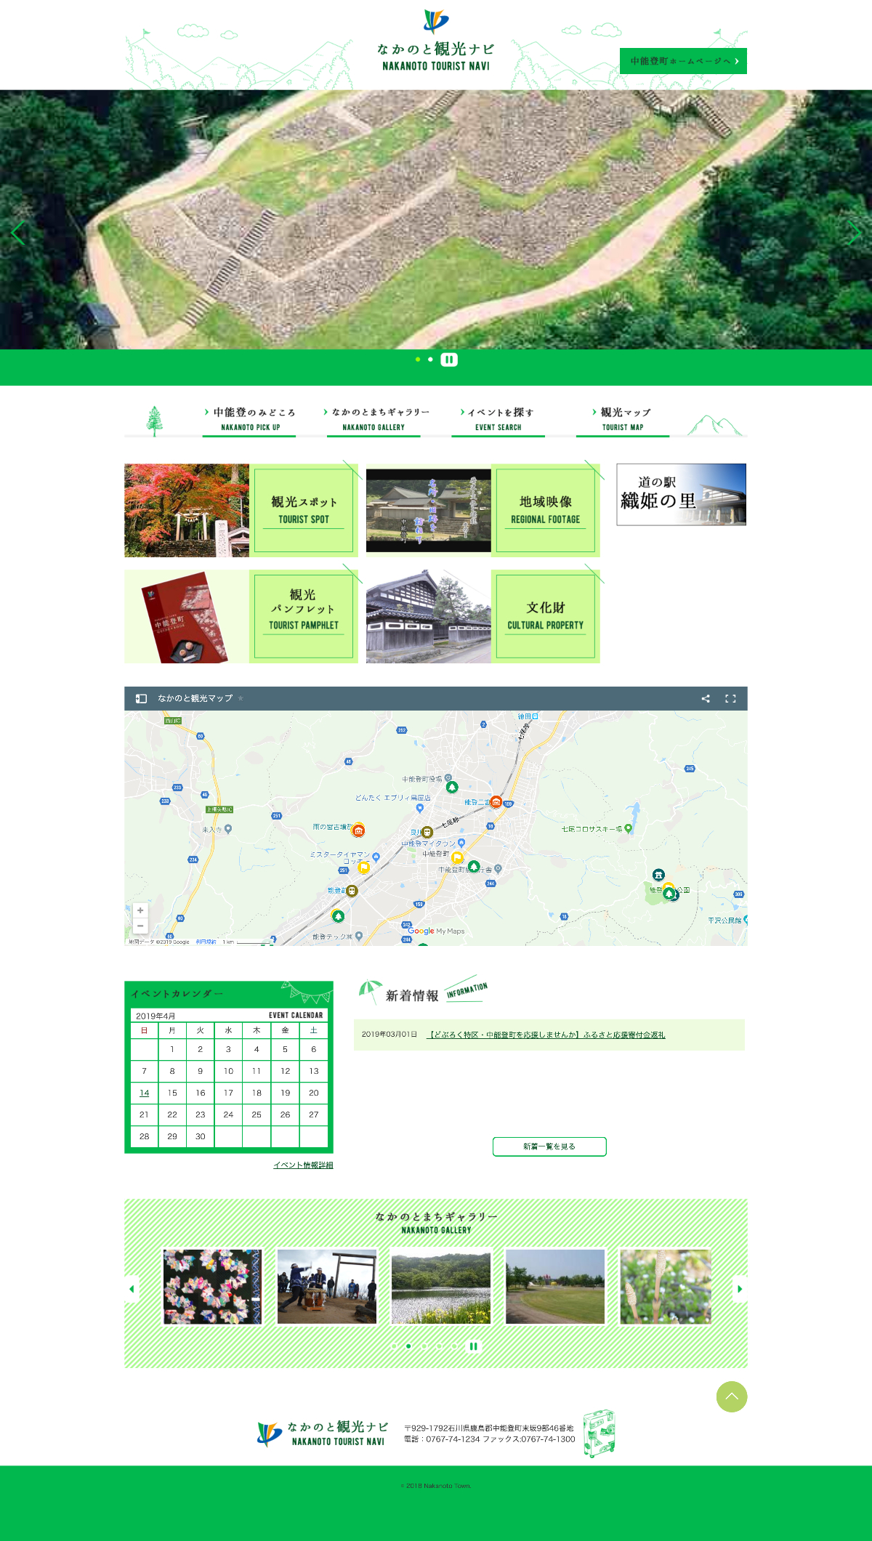Show next hero slideshow image
Image resolution: width=872 pixels, height=1541 pixels.
click(854, 232)
